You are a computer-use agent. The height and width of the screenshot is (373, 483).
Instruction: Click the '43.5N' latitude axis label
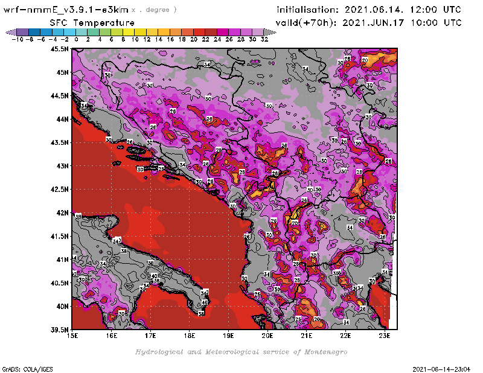(59, 142)
